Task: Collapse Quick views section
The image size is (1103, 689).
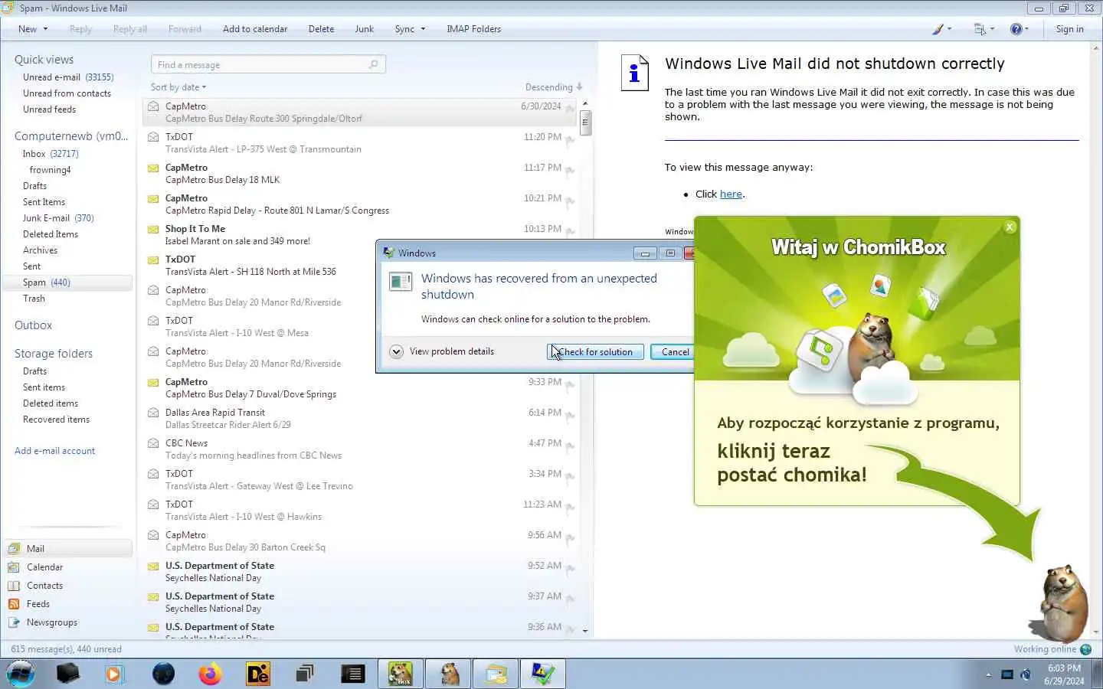Action: point(44,60)
